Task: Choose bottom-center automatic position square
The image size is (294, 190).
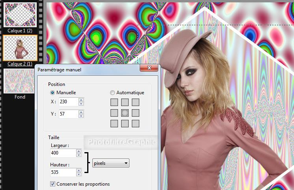Action: point(125,124)
